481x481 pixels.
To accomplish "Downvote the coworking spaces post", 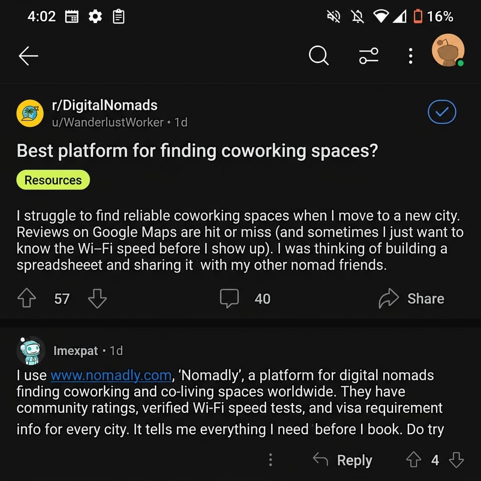I will click(97, 298).
